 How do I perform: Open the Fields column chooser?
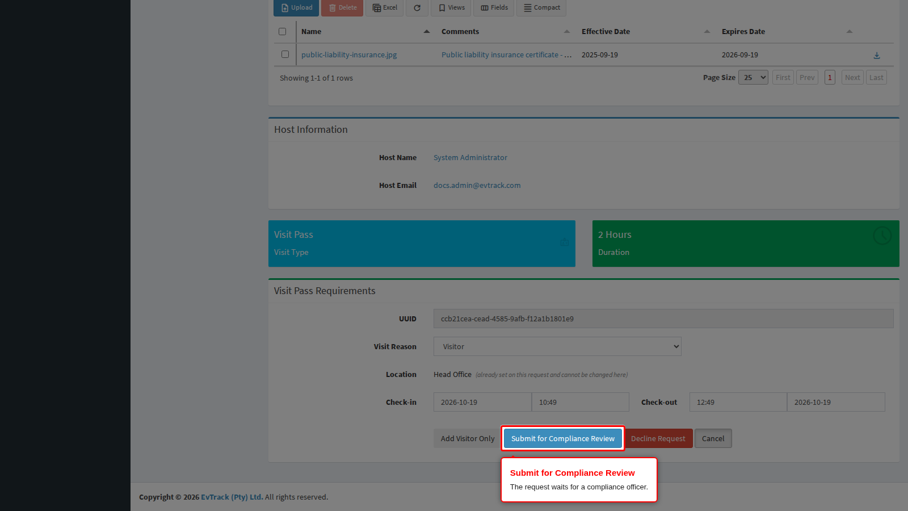(494, 8)
